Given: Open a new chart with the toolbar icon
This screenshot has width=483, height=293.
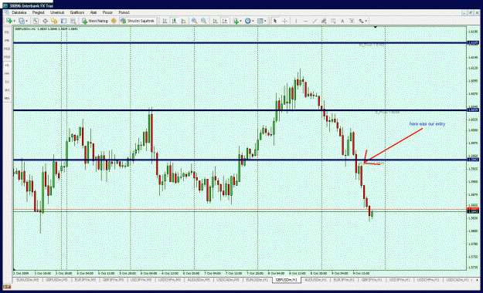Looking at the screenshot, I should [x=9, y=21].
